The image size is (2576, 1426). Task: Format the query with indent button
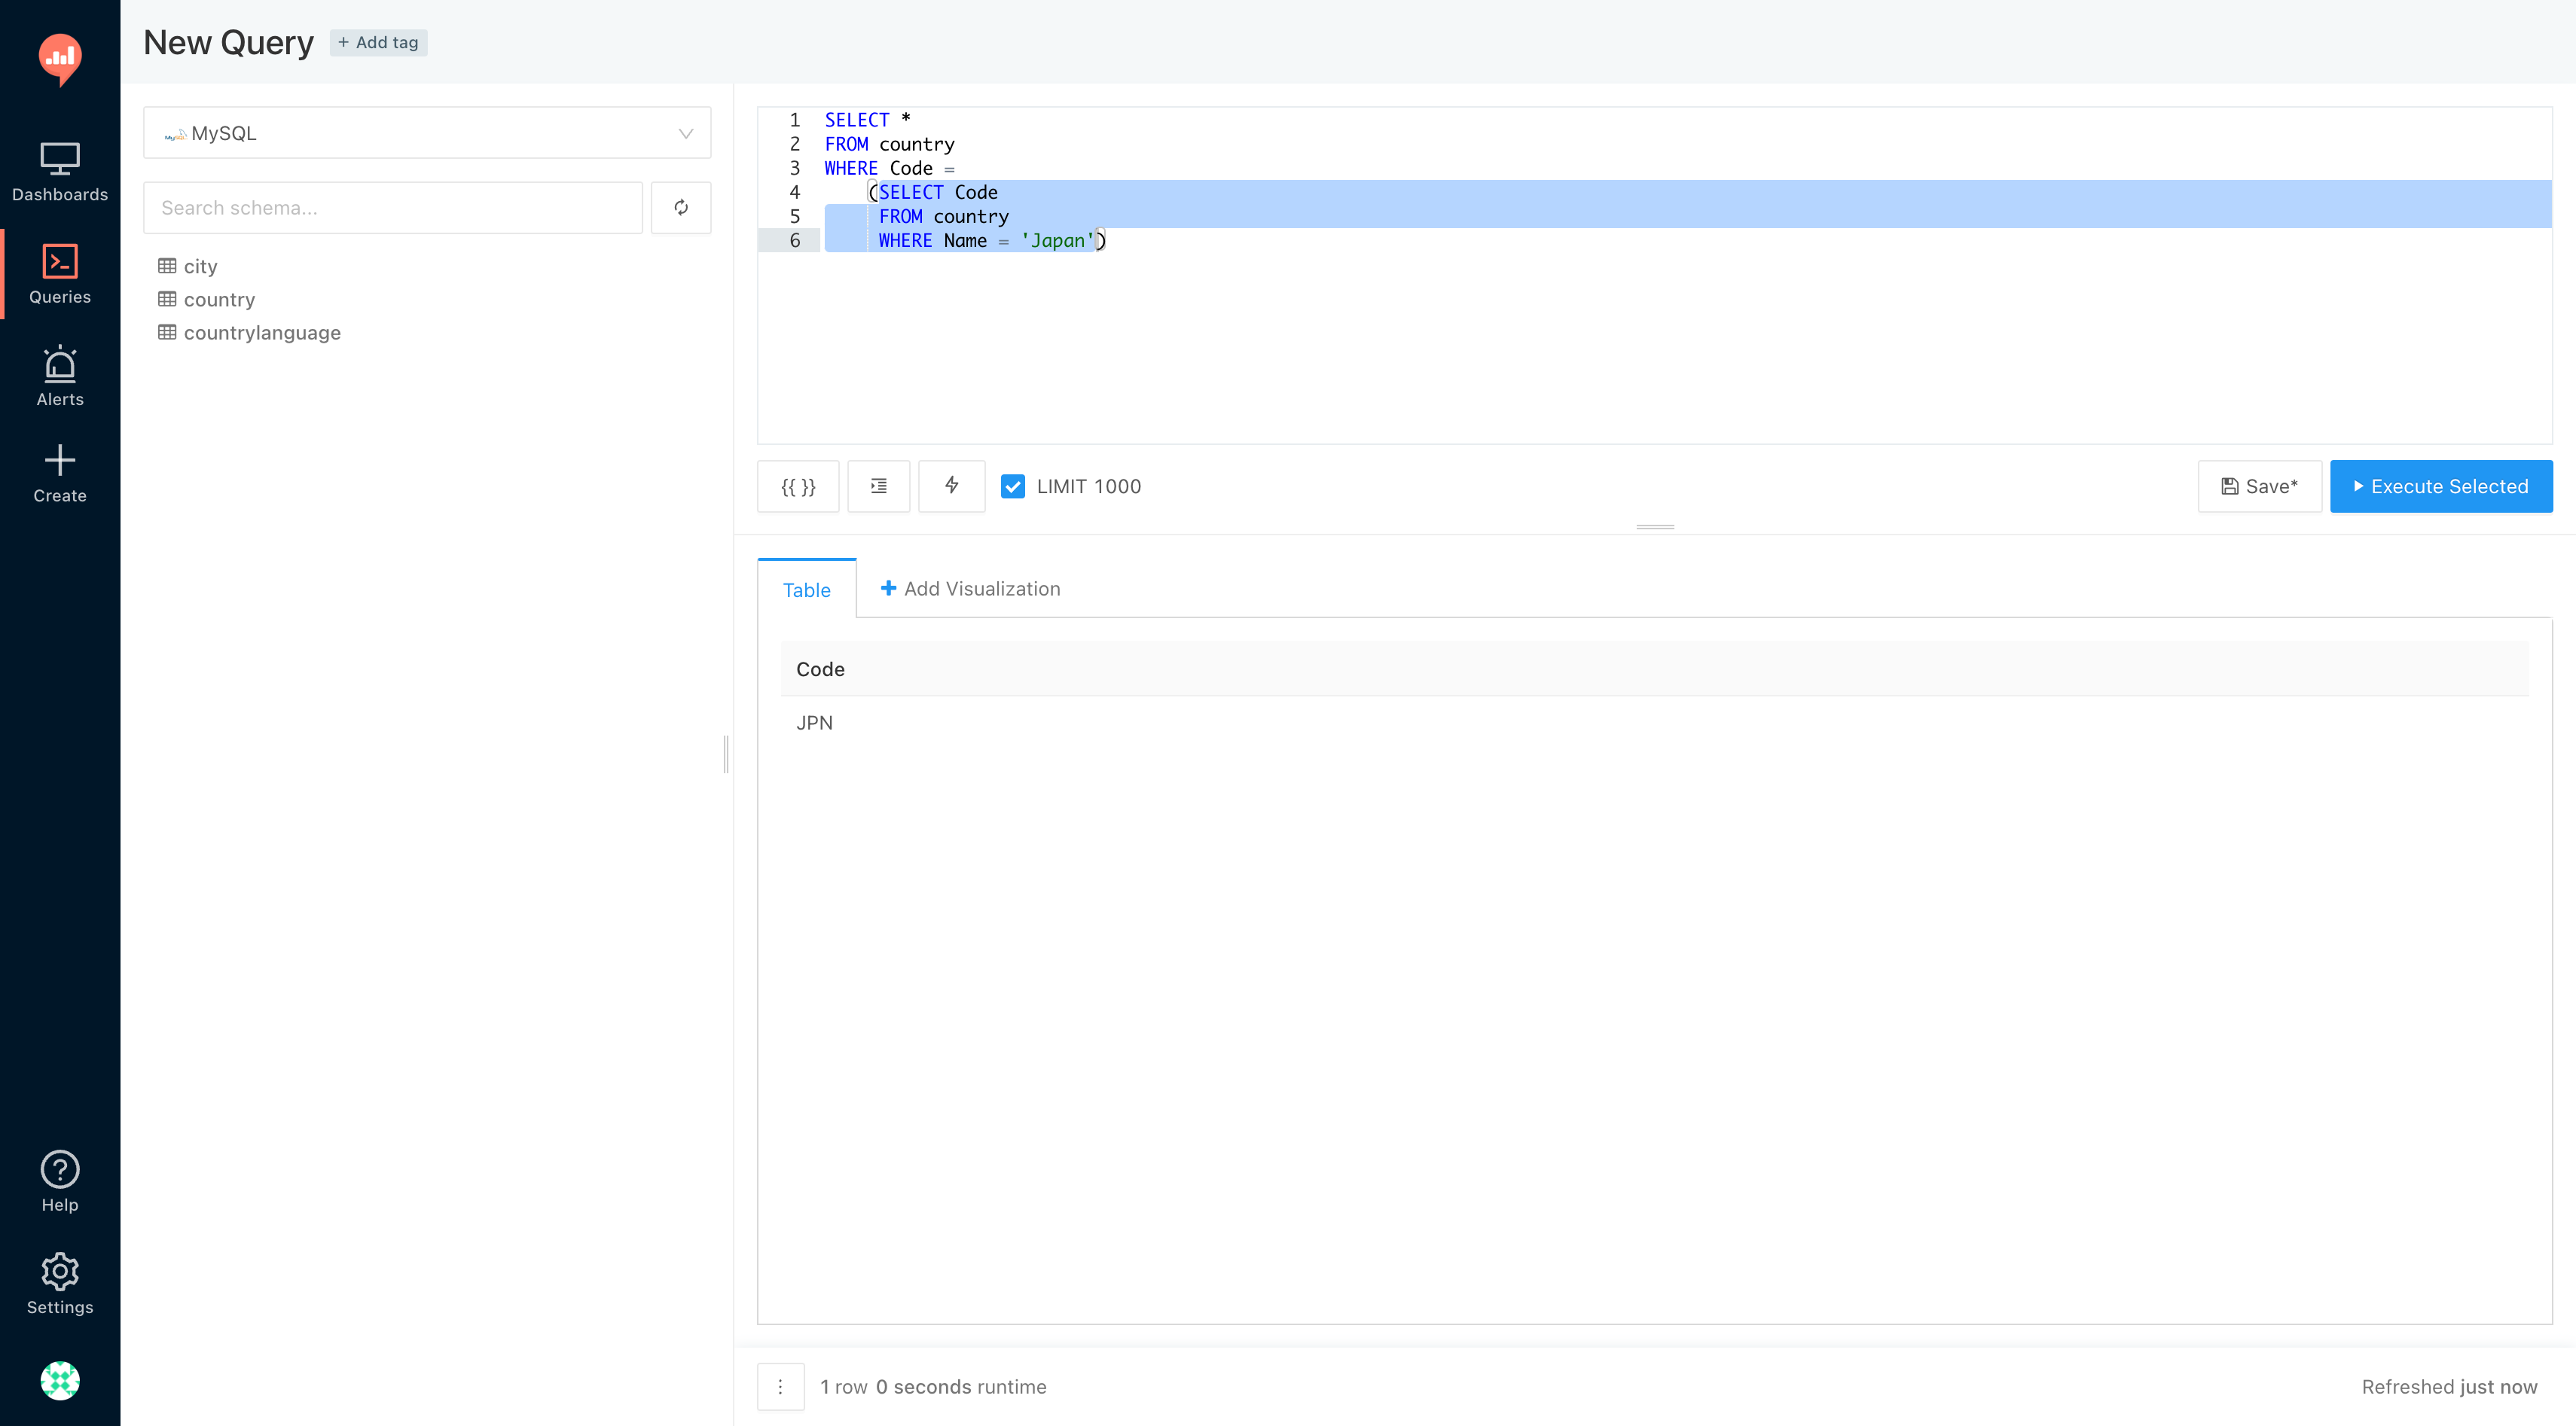[878, 486]
